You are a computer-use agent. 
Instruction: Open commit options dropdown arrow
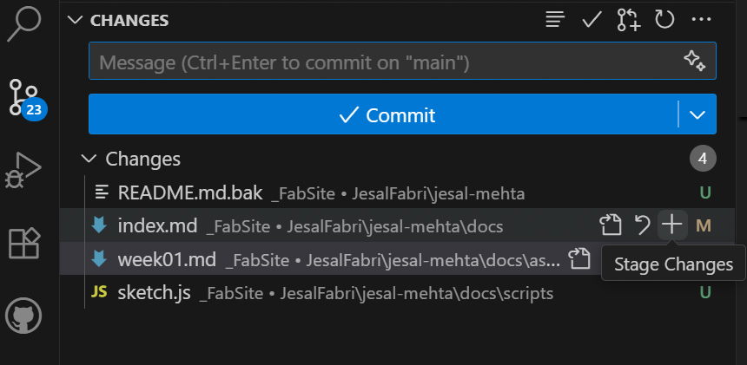click(x=697, y=114)
